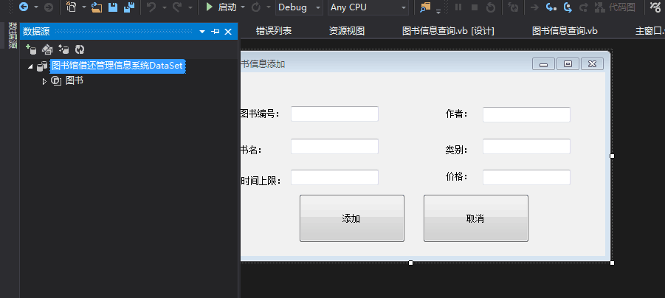665x298 pixels.
Task: Click the Restart debugging icon
Action: [490, 7]
